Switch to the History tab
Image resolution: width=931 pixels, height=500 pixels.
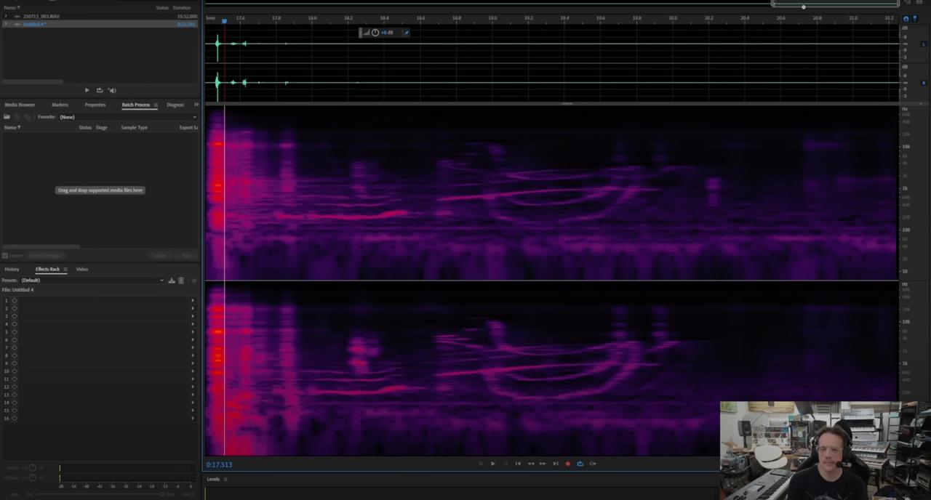(12, 270)
